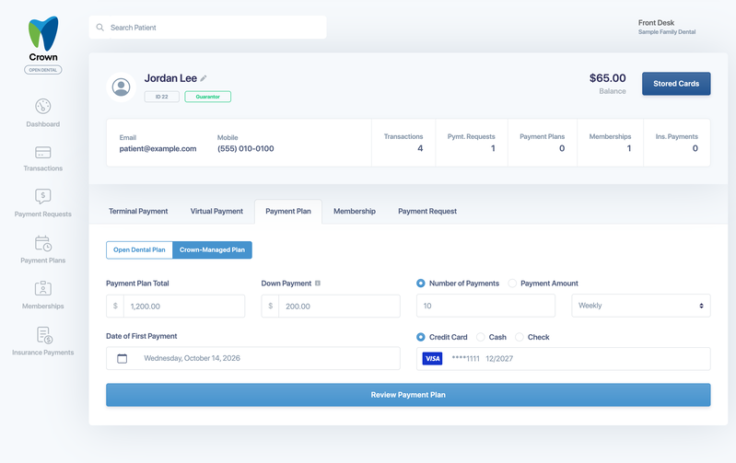
Task: Click the Sample Family Dental text
Action: tap(667, 32)
